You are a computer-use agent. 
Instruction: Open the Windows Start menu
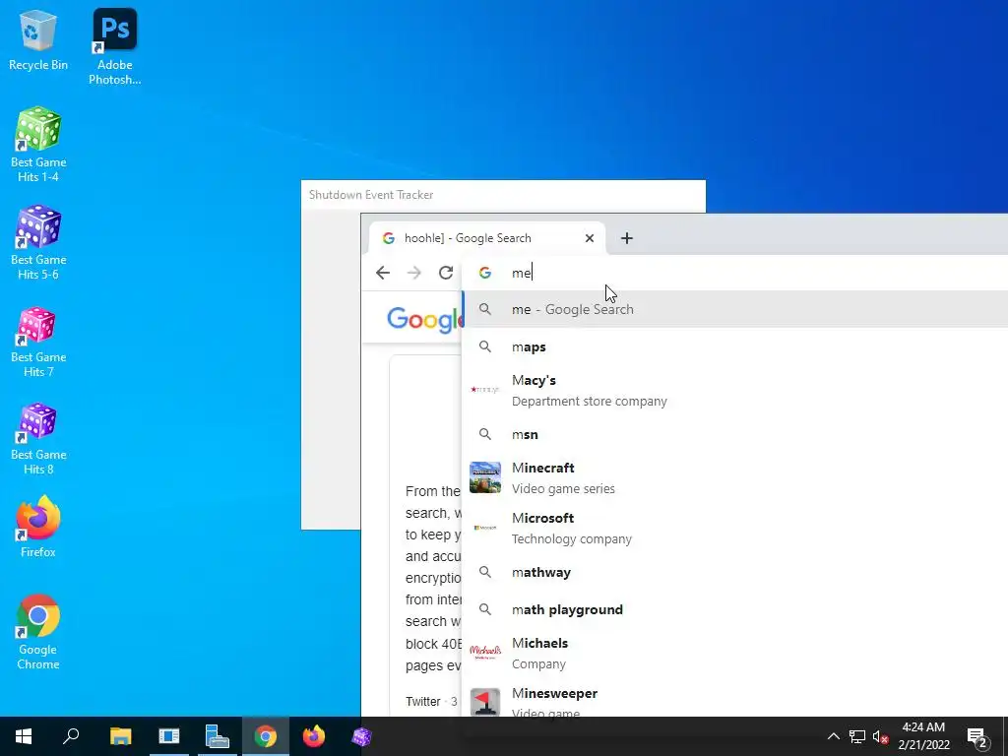pyautogui.click(x=24, y=736)
